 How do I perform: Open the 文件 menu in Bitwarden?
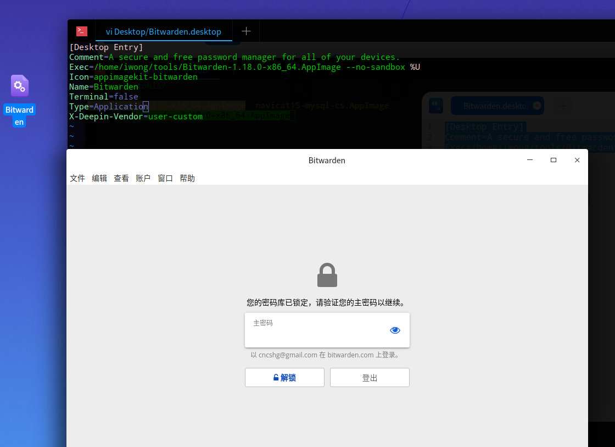(77, 178)
